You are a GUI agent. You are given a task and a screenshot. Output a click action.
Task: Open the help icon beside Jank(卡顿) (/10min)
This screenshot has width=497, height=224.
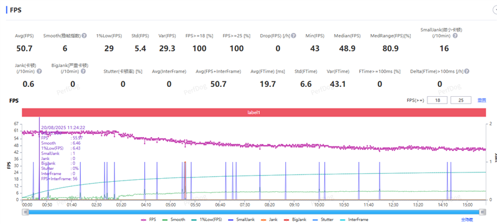click(x=39, y=71)
